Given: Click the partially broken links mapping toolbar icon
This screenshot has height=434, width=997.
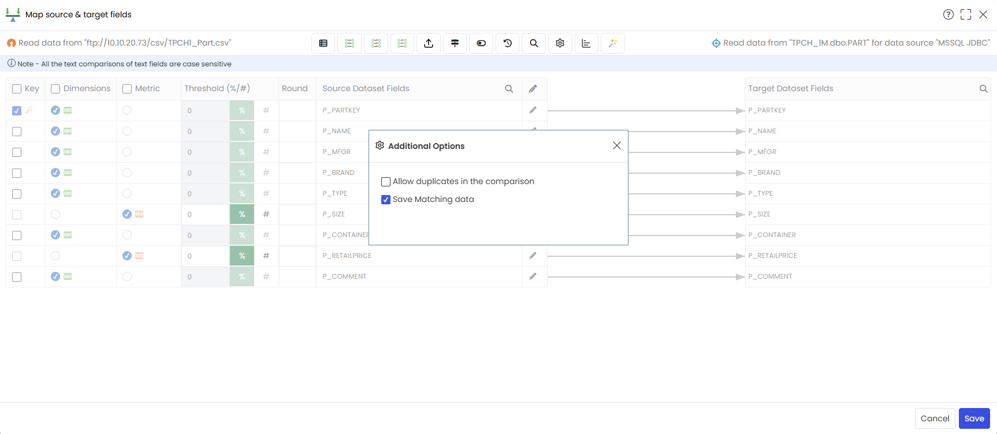Looking at the screenshot, I should coord(402,43).
